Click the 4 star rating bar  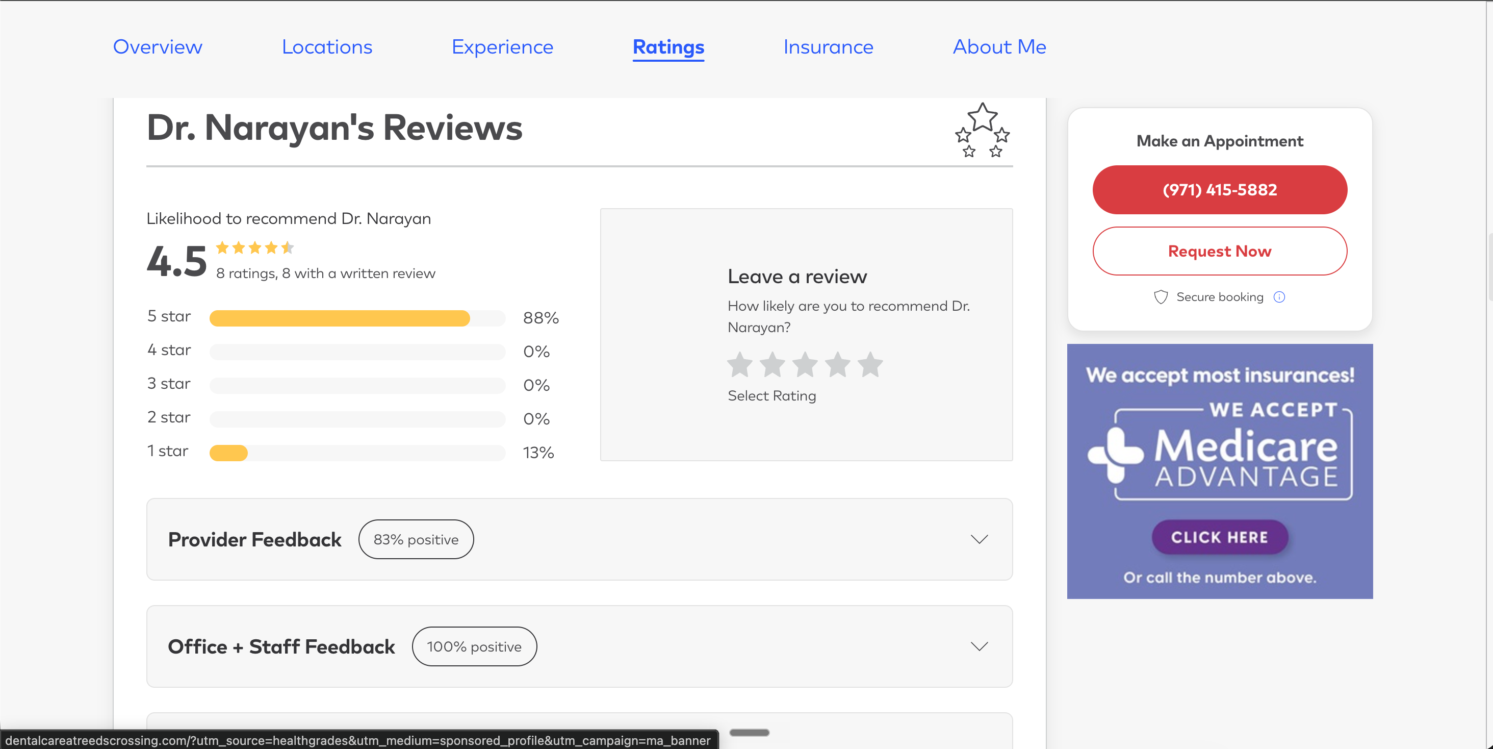[x=357, y=352]
